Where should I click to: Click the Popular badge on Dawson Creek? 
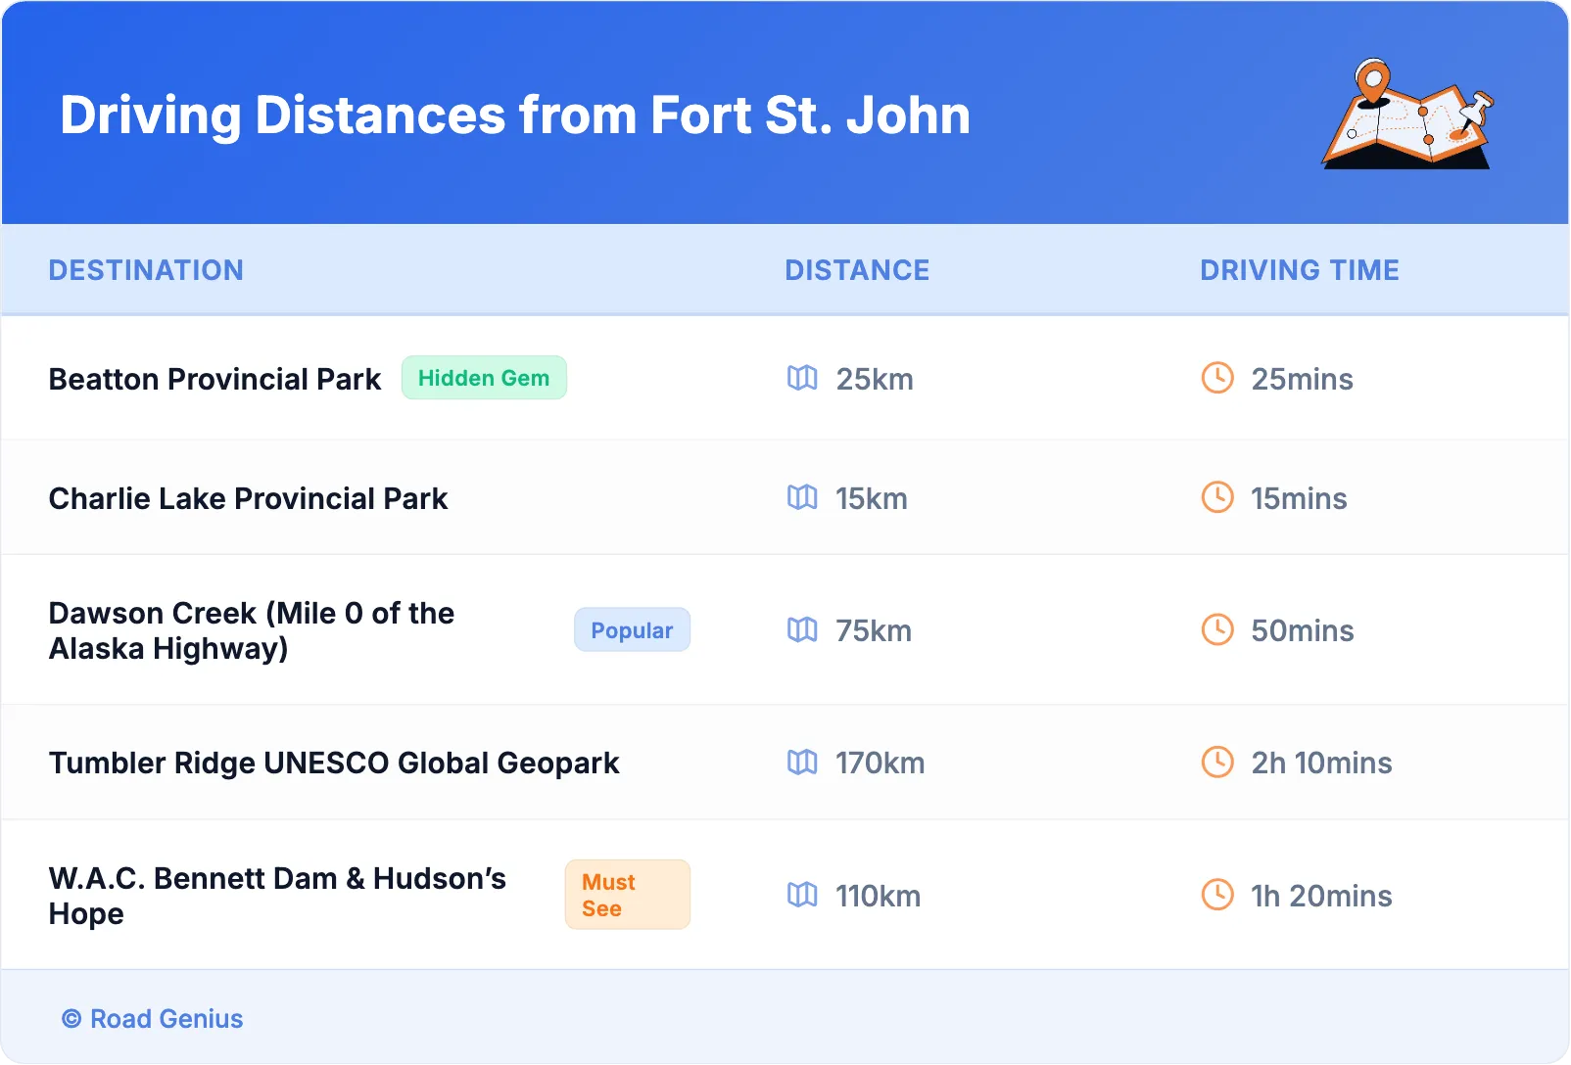[632, 630]
